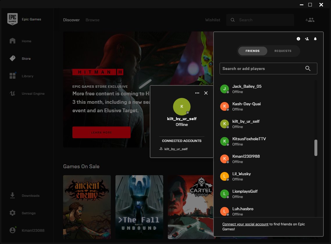Viewport: 331px width, 244px height.
Task: Open the Discover tab
Action: tap(71, 20)
